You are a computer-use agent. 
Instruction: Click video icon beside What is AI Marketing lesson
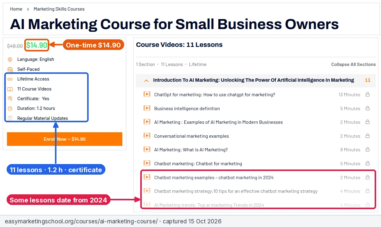click(x=147, y=149)
